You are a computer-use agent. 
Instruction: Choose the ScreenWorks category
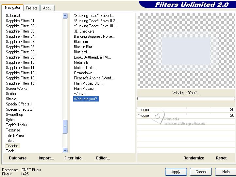click(x=17, y=88)
